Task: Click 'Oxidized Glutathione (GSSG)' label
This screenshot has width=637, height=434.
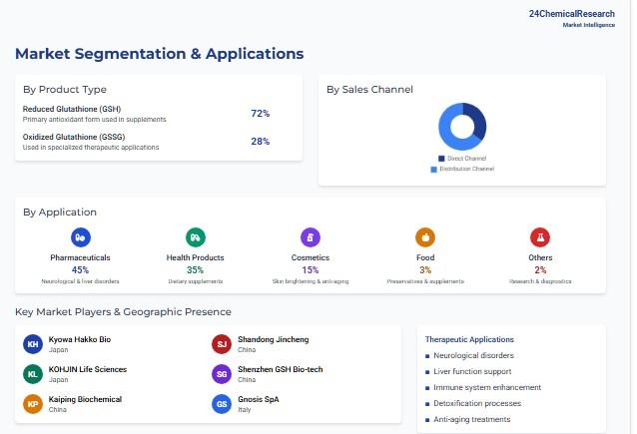Action: click(74, 137)
